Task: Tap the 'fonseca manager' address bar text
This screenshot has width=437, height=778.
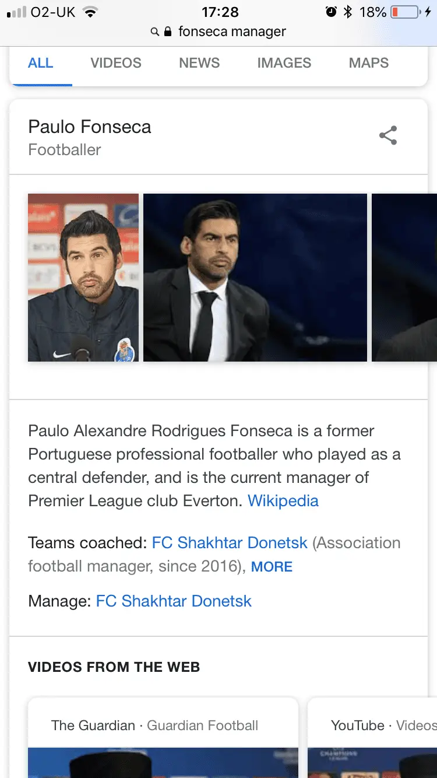Action: tap(232, 32)
